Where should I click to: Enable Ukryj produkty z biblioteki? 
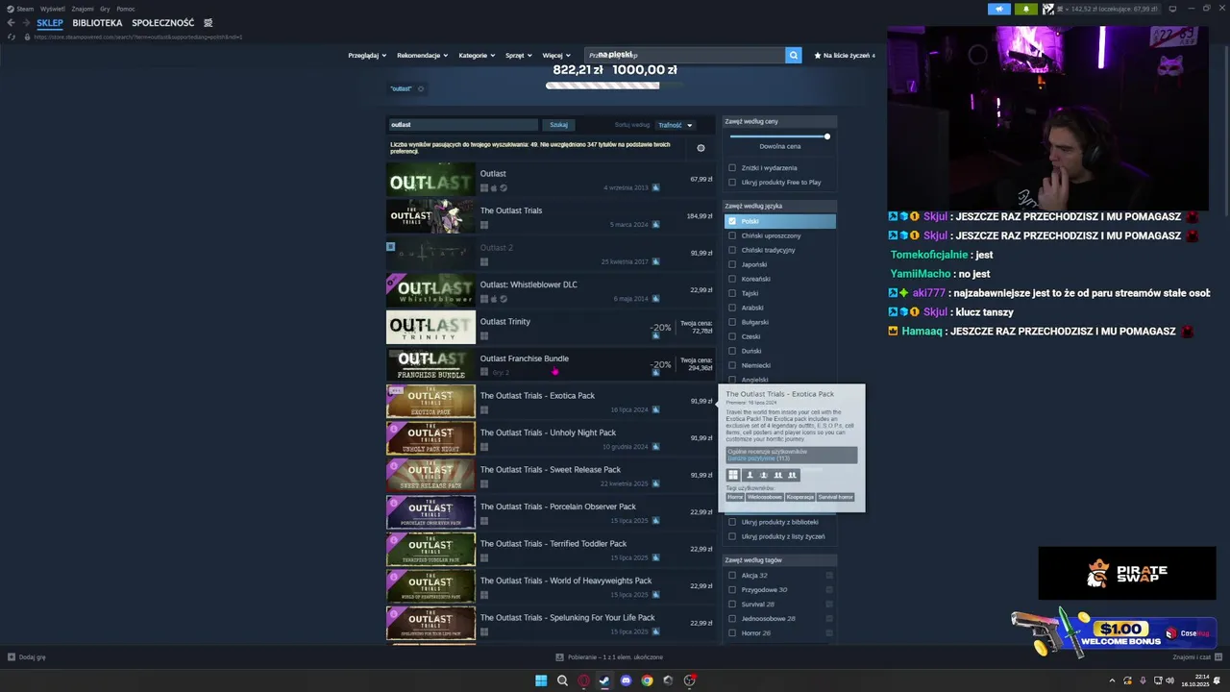pos(732,523)
